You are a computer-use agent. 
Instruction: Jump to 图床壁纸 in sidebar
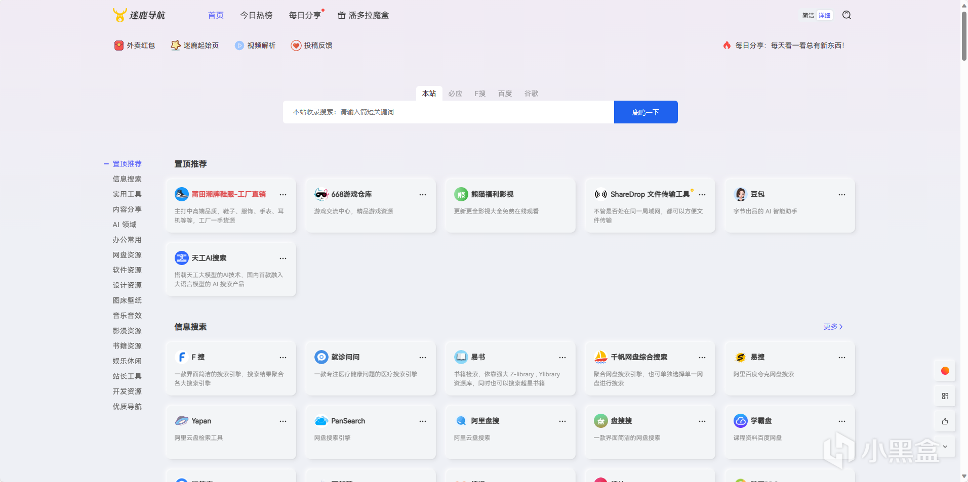(x=127, y=300)
